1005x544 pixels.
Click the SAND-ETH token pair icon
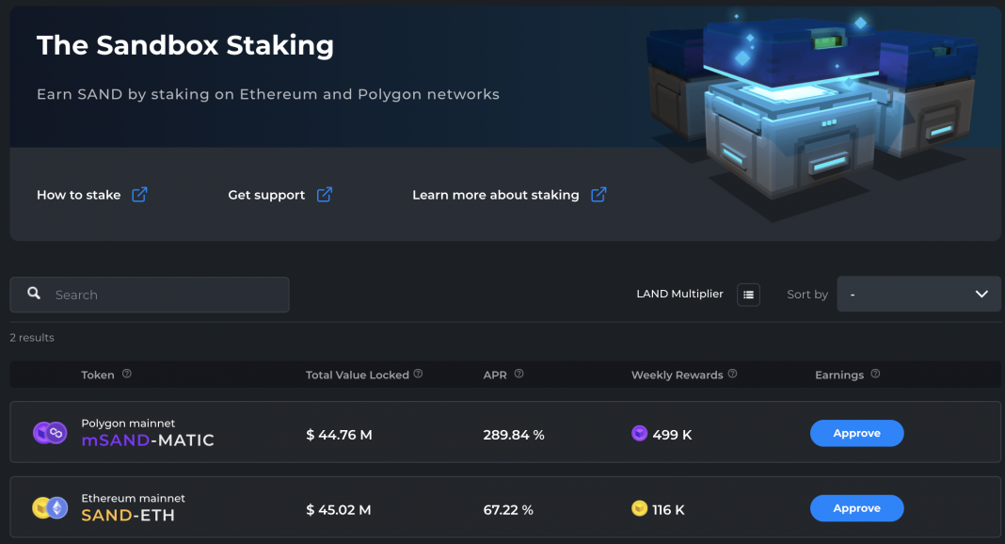(50, 508)
